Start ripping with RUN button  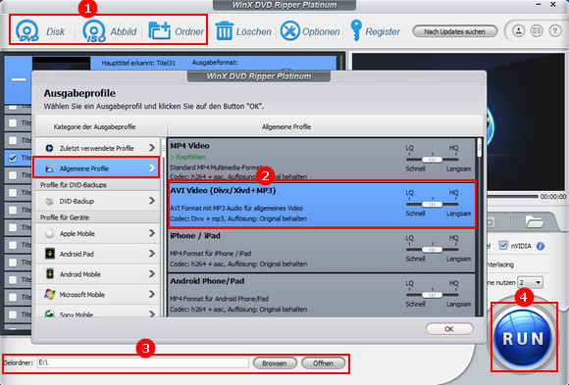[523, 338]
